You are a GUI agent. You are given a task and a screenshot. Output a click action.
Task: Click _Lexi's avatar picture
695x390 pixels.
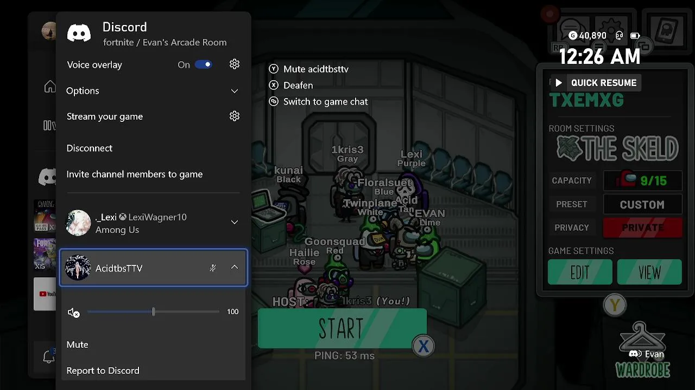tap(78, 223)
